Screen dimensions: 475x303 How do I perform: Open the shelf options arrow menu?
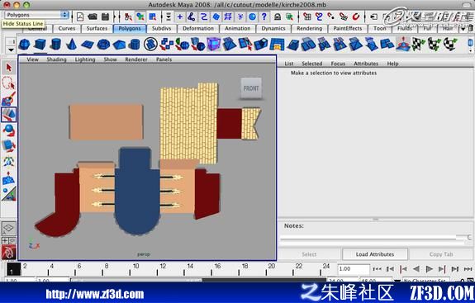point(11,50)
